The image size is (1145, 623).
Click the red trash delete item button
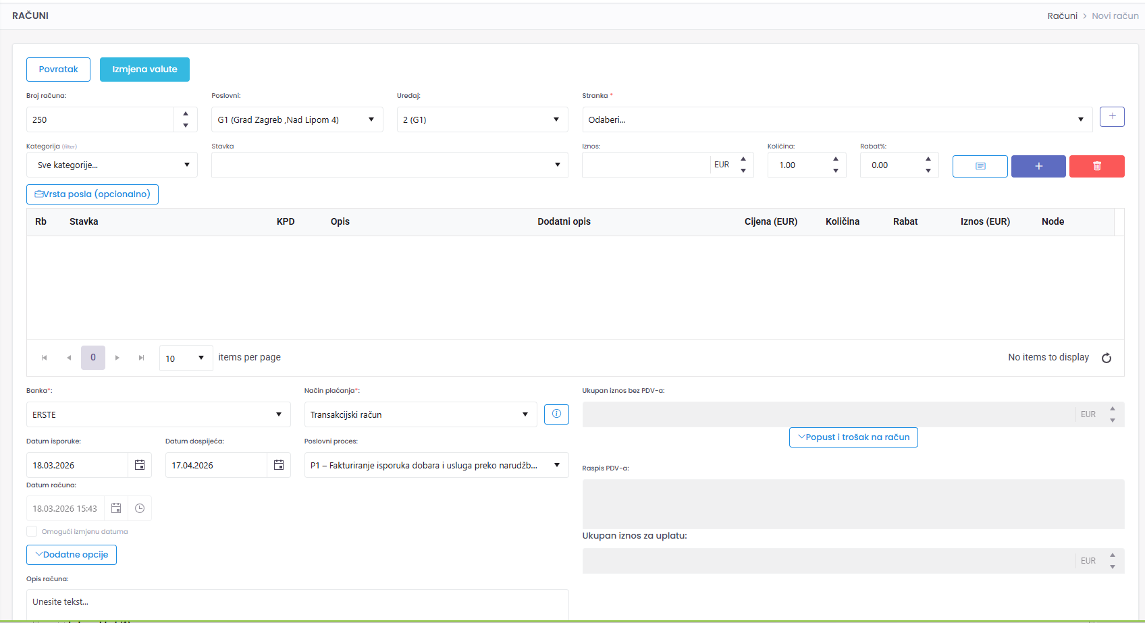(1096, 166)
